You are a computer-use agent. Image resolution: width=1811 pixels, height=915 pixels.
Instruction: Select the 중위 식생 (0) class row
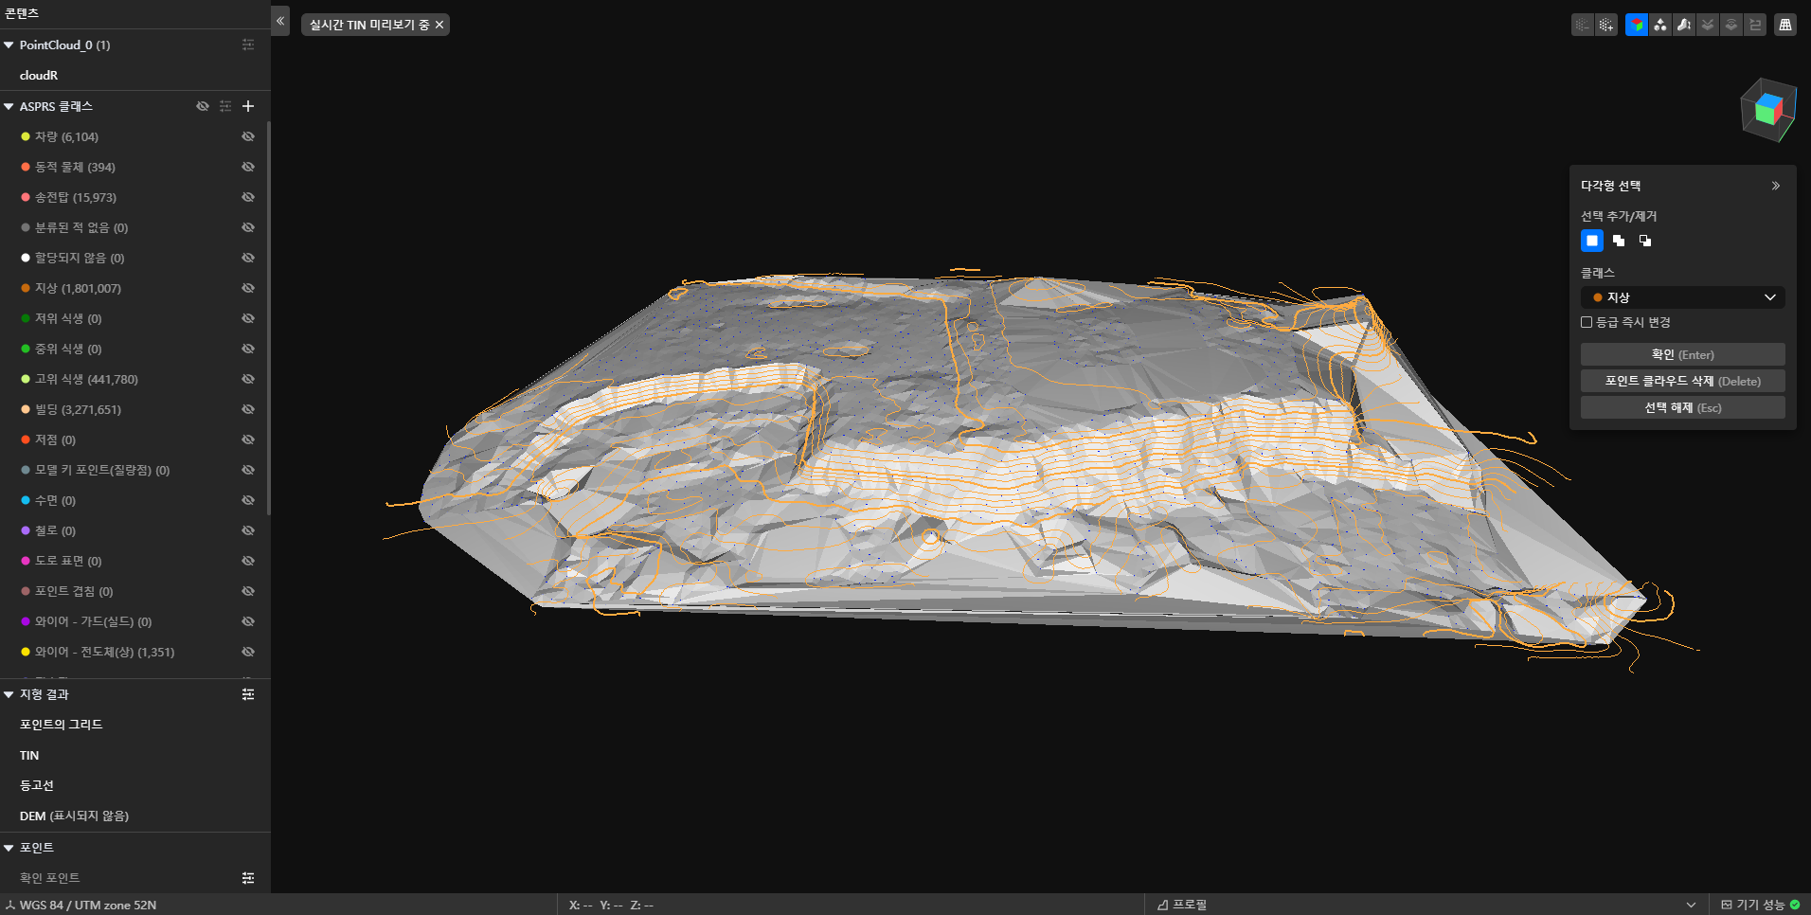[134, 349]
